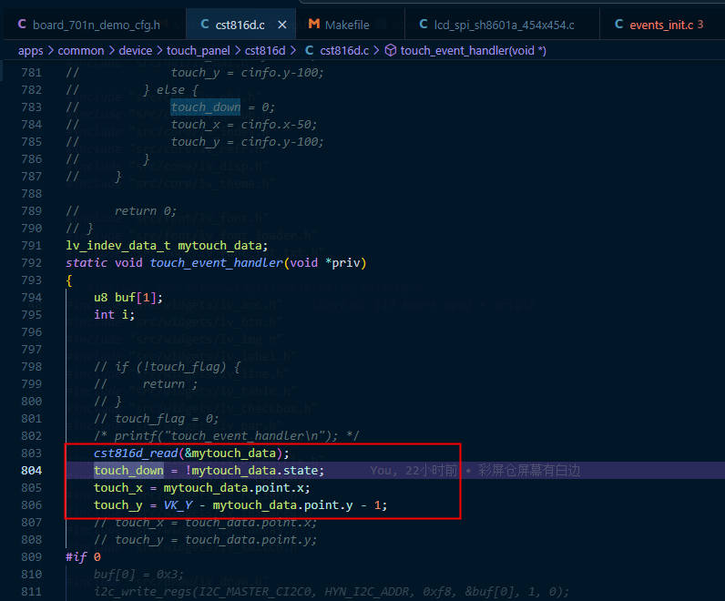Click the C file icon on cst816d.c tab
Viewport: 725px width, 601px height.
click(205, 24)
